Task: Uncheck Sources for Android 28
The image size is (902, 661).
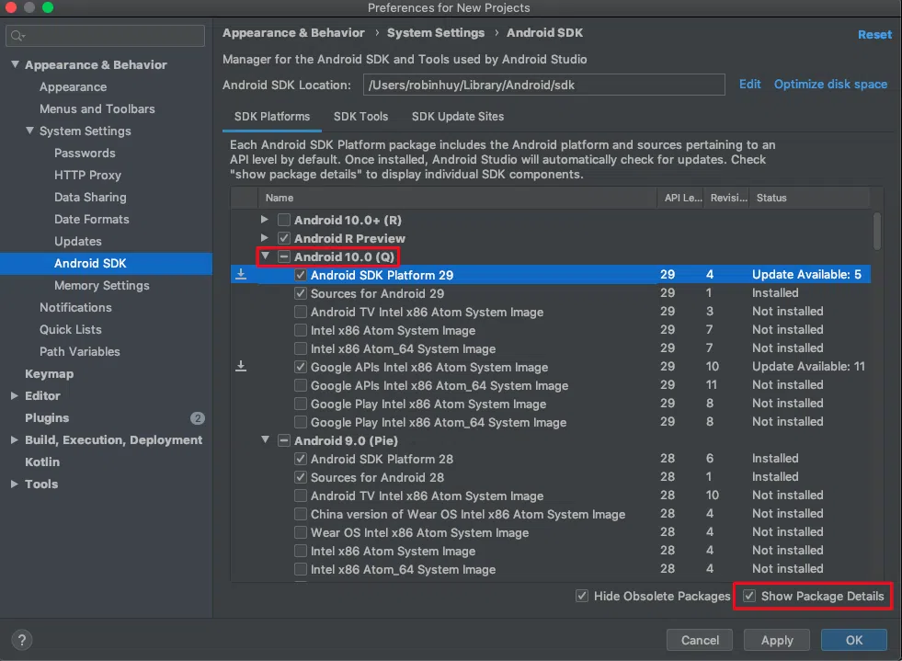Action: (301, 477)
